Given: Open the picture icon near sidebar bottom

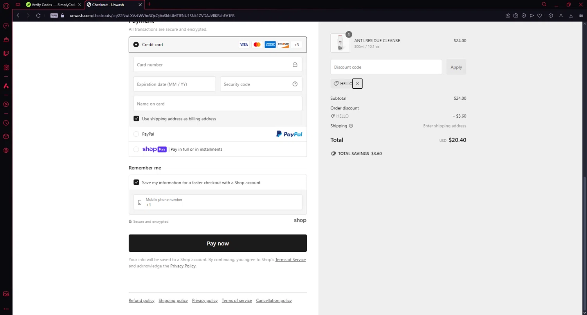Looking at the screenshot, I should (6, 294).
